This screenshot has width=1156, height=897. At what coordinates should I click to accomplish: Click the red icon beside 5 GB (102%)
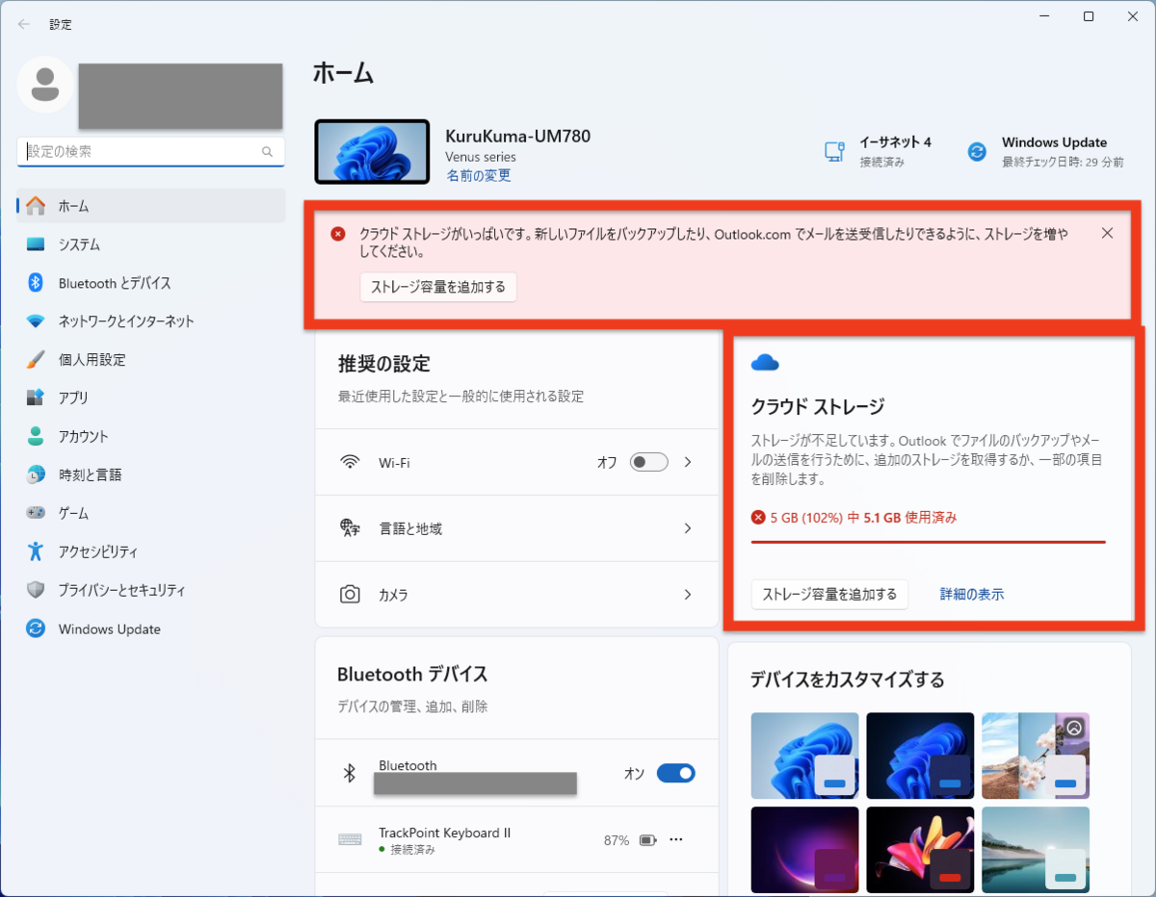point(758,518)
